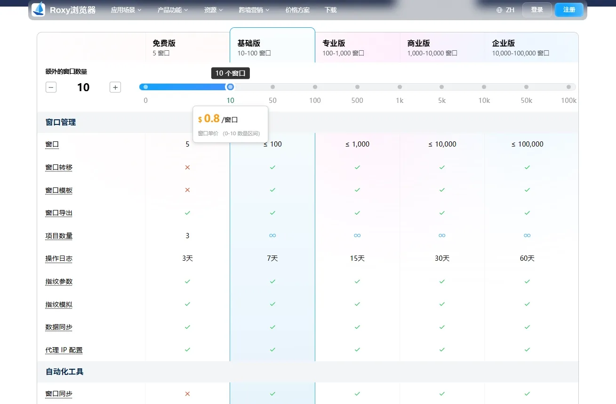Click the 窗口同步 feature label
616x404 pixels.
tap(59, 394)
